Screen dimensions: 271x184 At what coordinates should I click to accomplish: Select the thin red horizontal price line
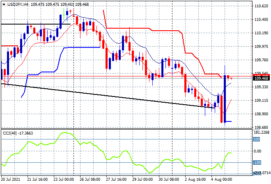tap(127, 76)
